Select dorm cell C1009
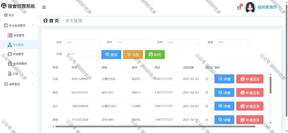 [136, 106]
